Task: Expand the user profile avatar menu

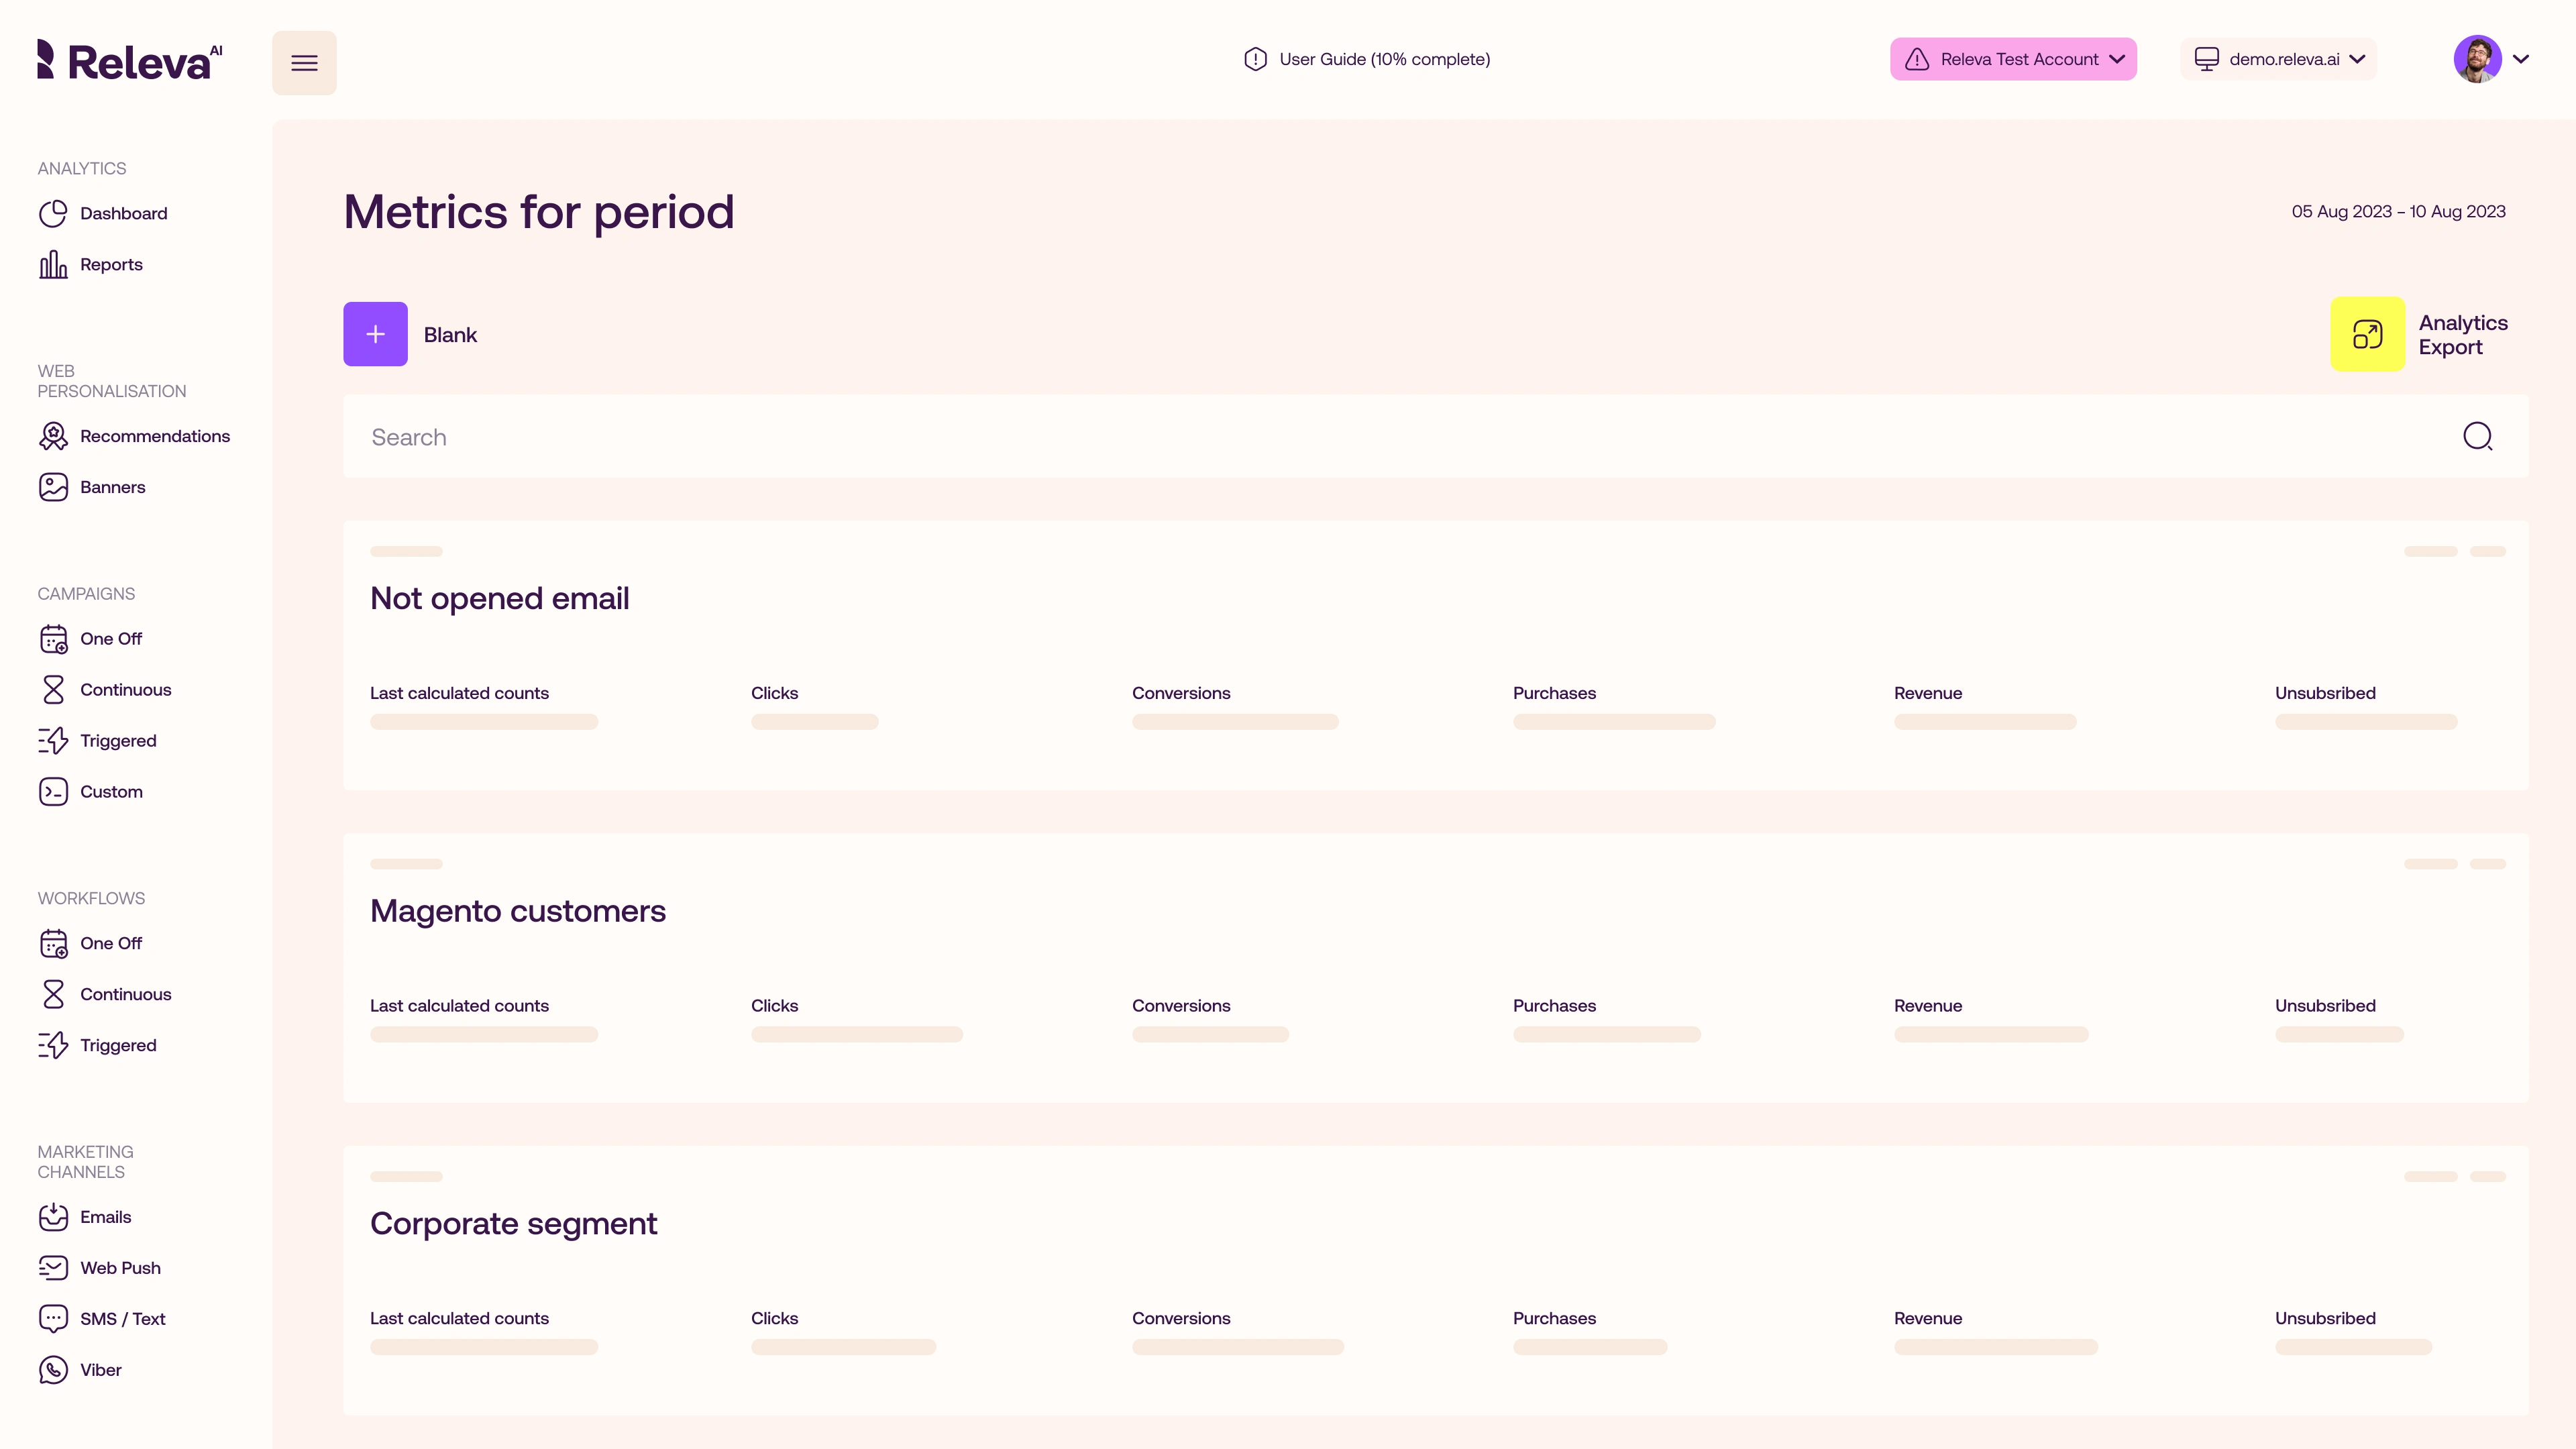Action: click(x=2491, y=59)
